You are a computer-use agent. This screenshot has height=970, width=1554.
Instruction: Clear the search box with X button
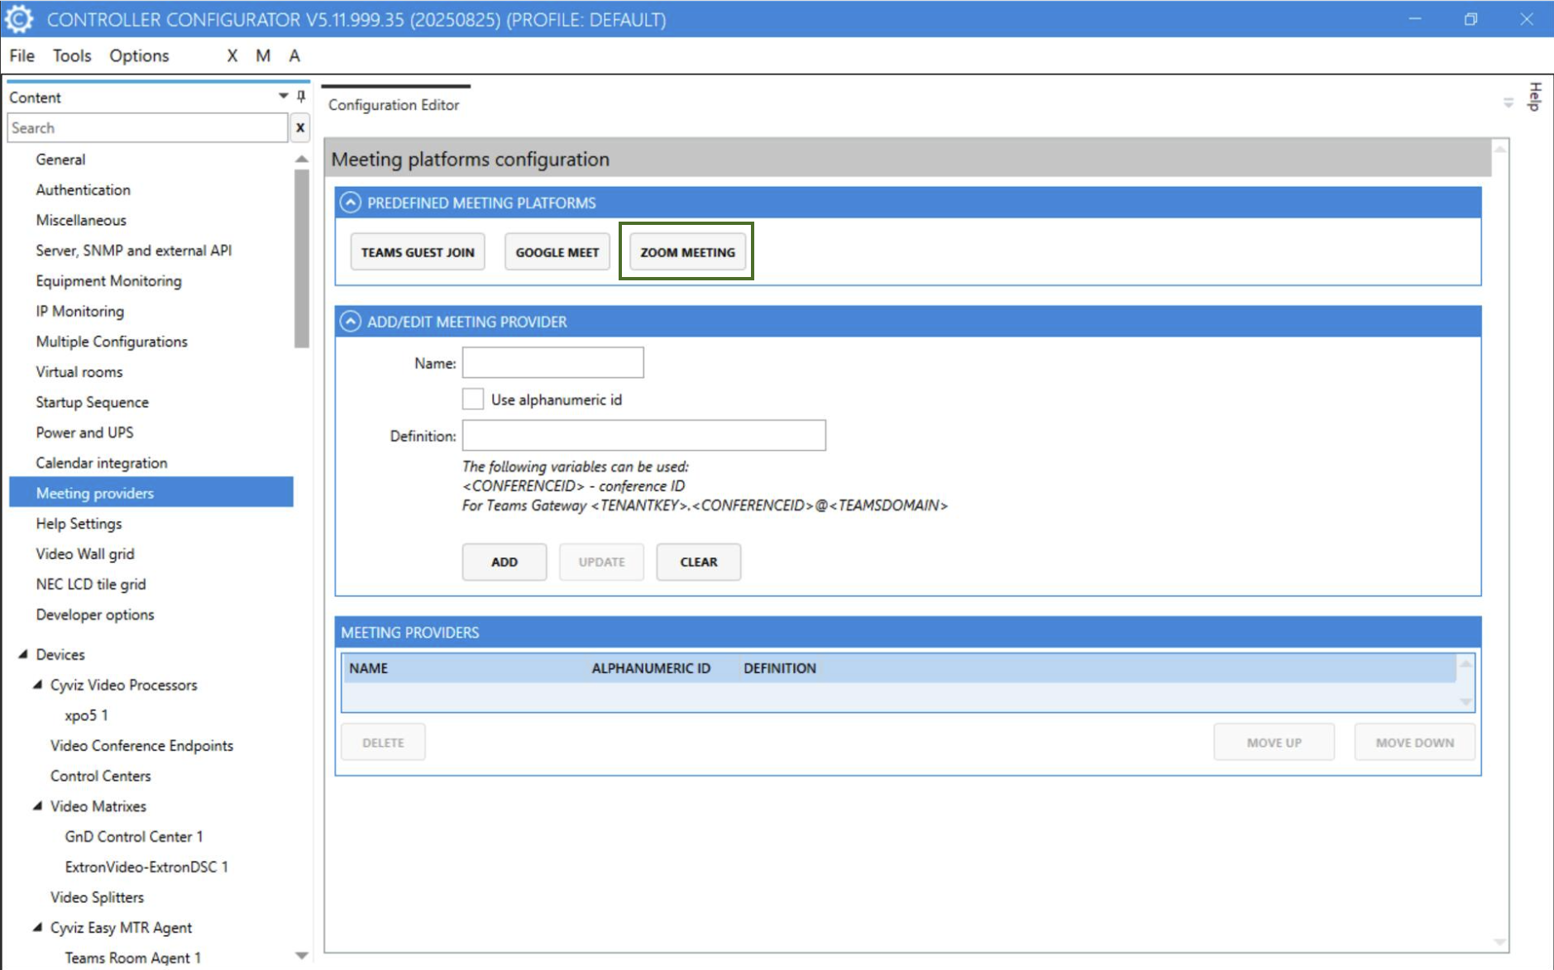(x=300, y=127)
